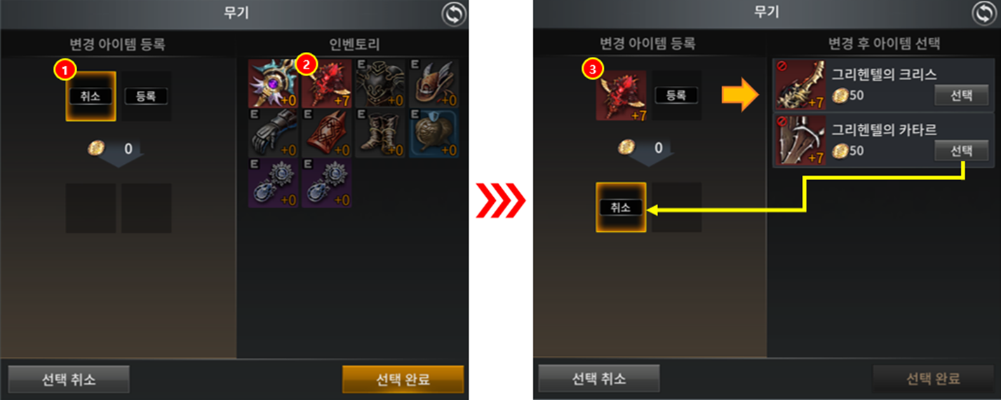Select the round pouch item with blue border

tap(434, 133)
